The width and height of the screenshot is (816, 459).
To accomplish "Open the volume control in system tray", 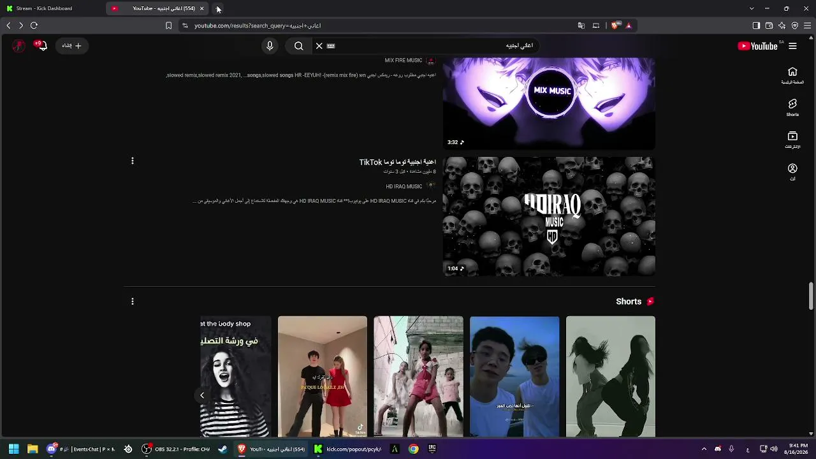I will click(x=774, y=449).
